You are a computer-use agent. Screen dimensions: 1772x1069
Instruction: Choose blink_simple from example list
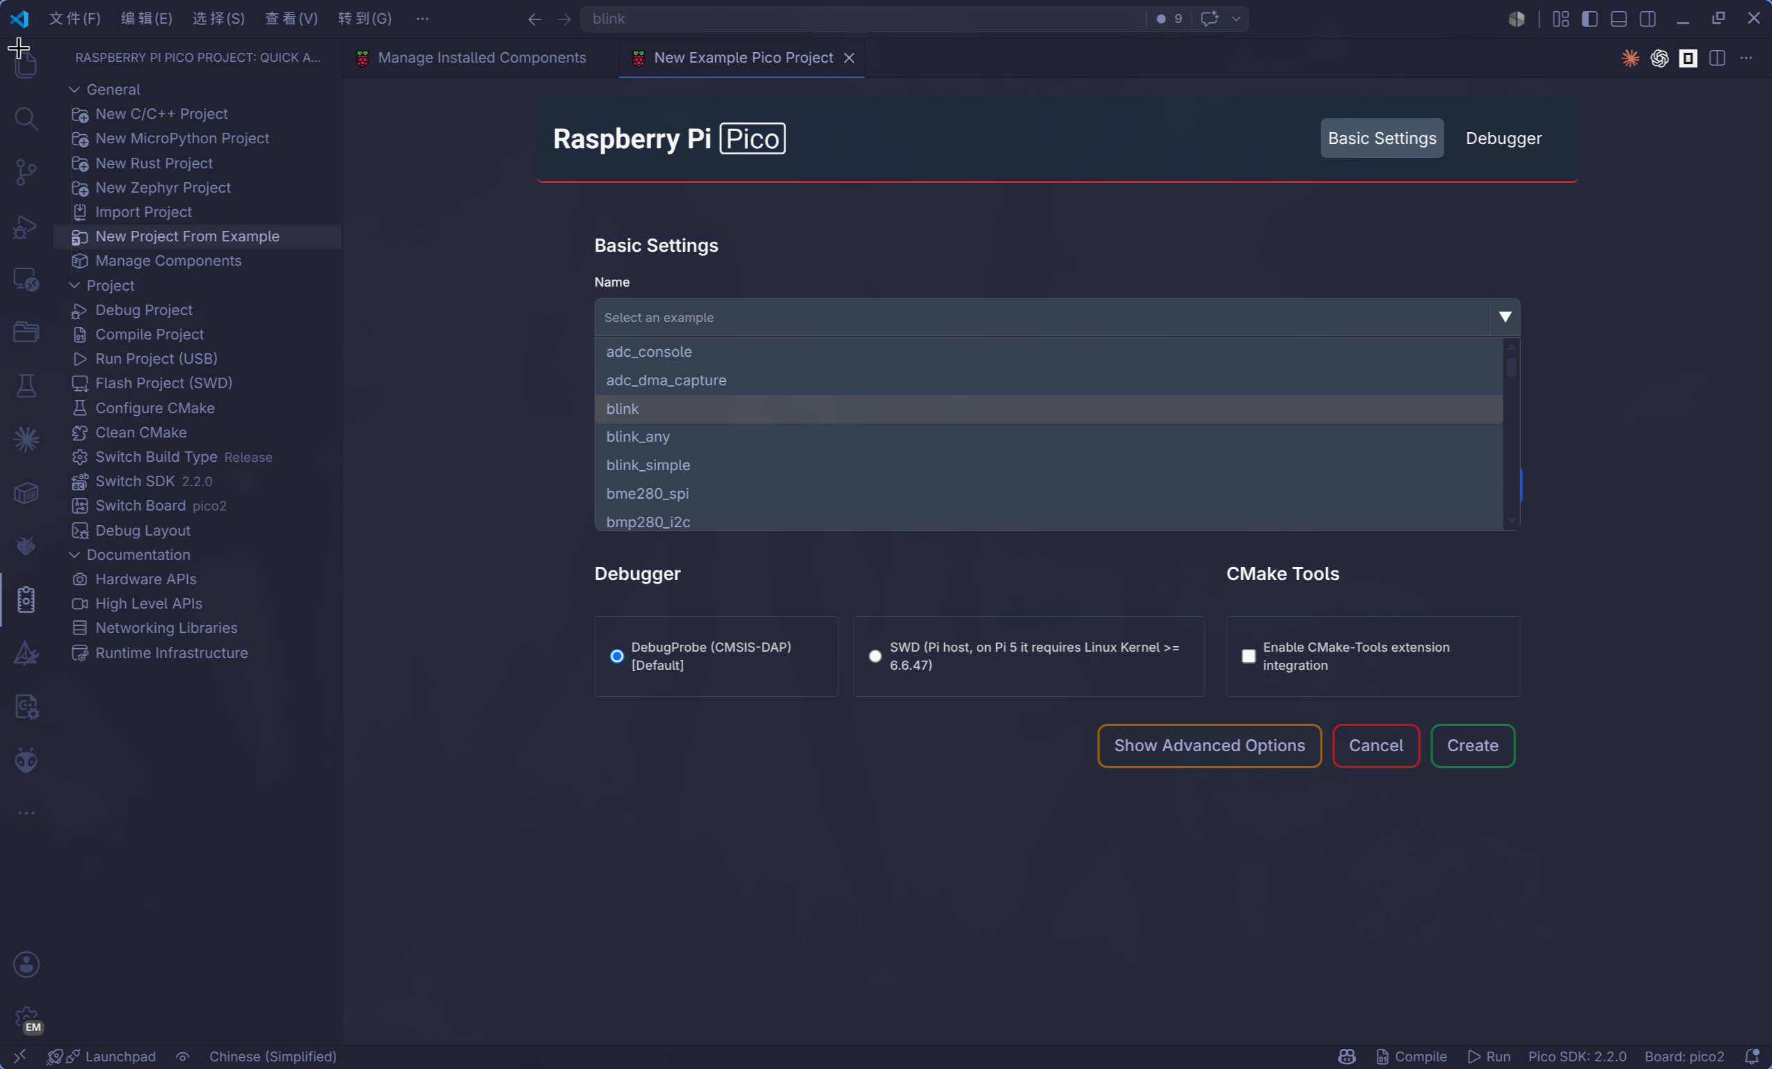(x=1048, y=465)
